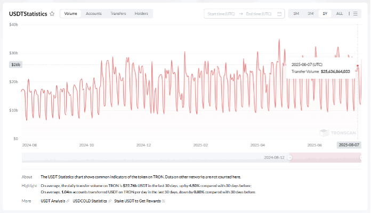Open the date range calendar icon
371x213 pixels.
(x=280, y=14)
